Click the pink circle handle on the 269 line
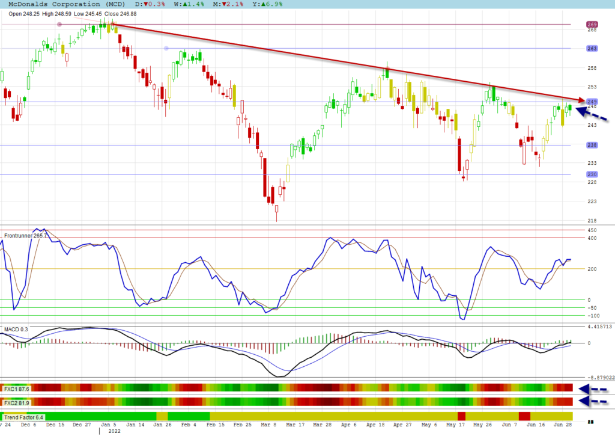The height and width of the screenshot is (442, 615). click(59, 25)
